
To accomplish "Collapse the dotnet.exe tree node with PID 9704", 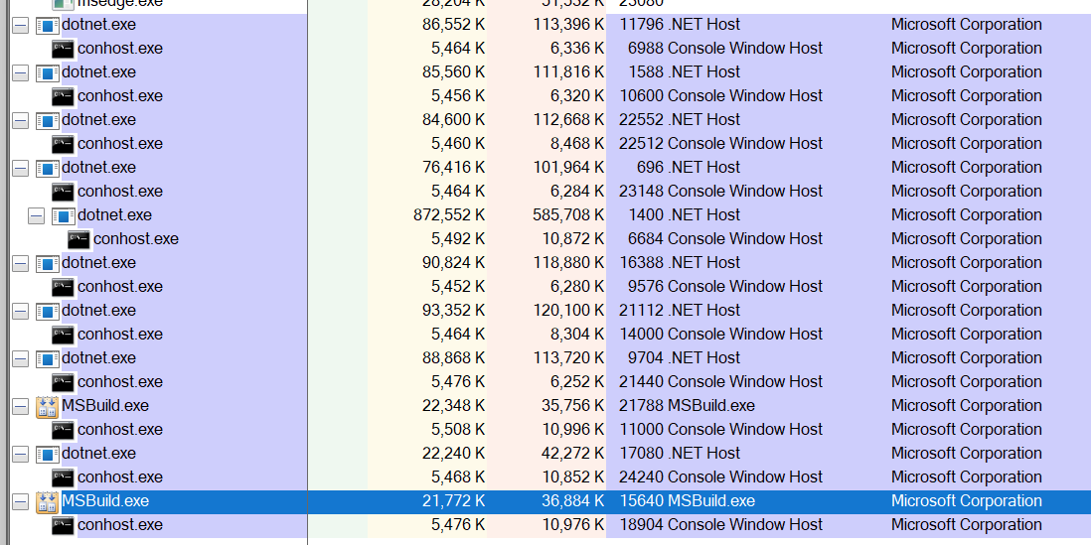I will click(20, 358).
